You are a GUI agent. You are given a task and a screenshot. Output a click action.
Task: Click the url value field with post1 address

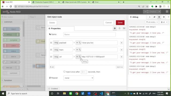click(99, 57)
